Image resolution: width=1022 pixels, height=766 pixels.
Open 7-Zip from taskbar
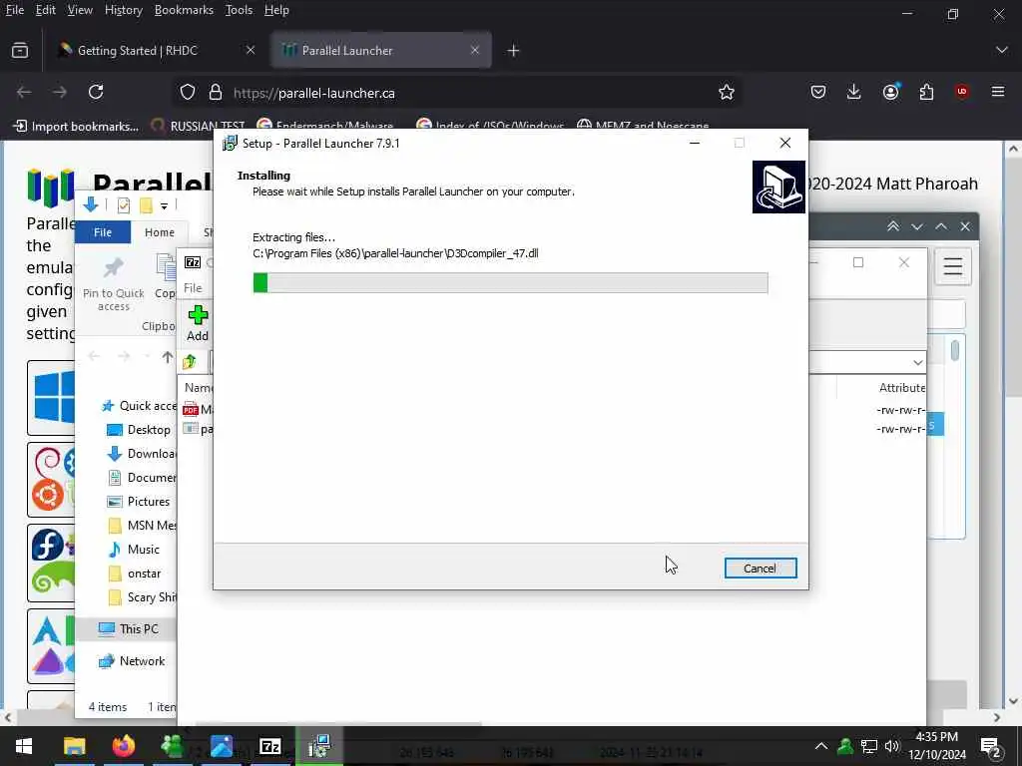click(269, 746)
